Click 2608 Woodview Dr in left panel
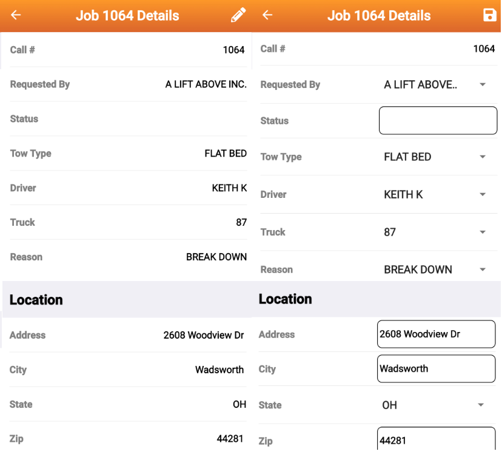This screenshot has width=502, height=454. (x=204, y=335)
